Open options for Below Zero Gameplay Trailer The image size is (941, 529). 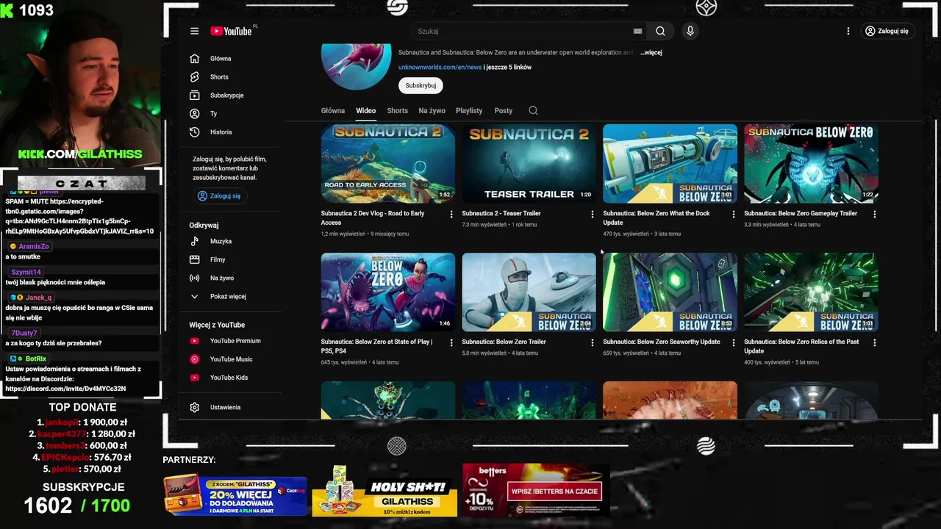tap(874, 214)
